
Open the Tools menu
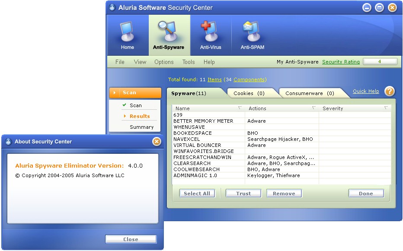[189, 62]
